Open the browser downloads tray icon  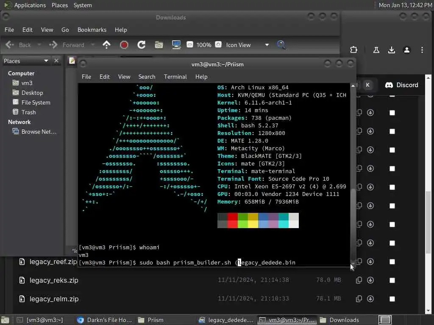tap(391, 50)
